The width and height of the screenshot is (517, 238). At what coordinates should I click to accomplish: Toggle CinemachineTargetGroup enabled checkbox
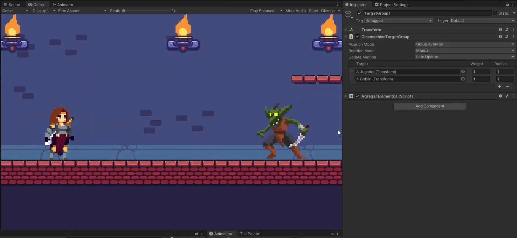coord(358,37)
